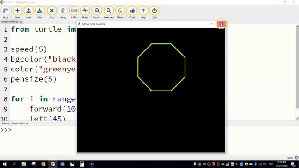
Task: Click the ENG language indicator
Action: click(271, 164)
